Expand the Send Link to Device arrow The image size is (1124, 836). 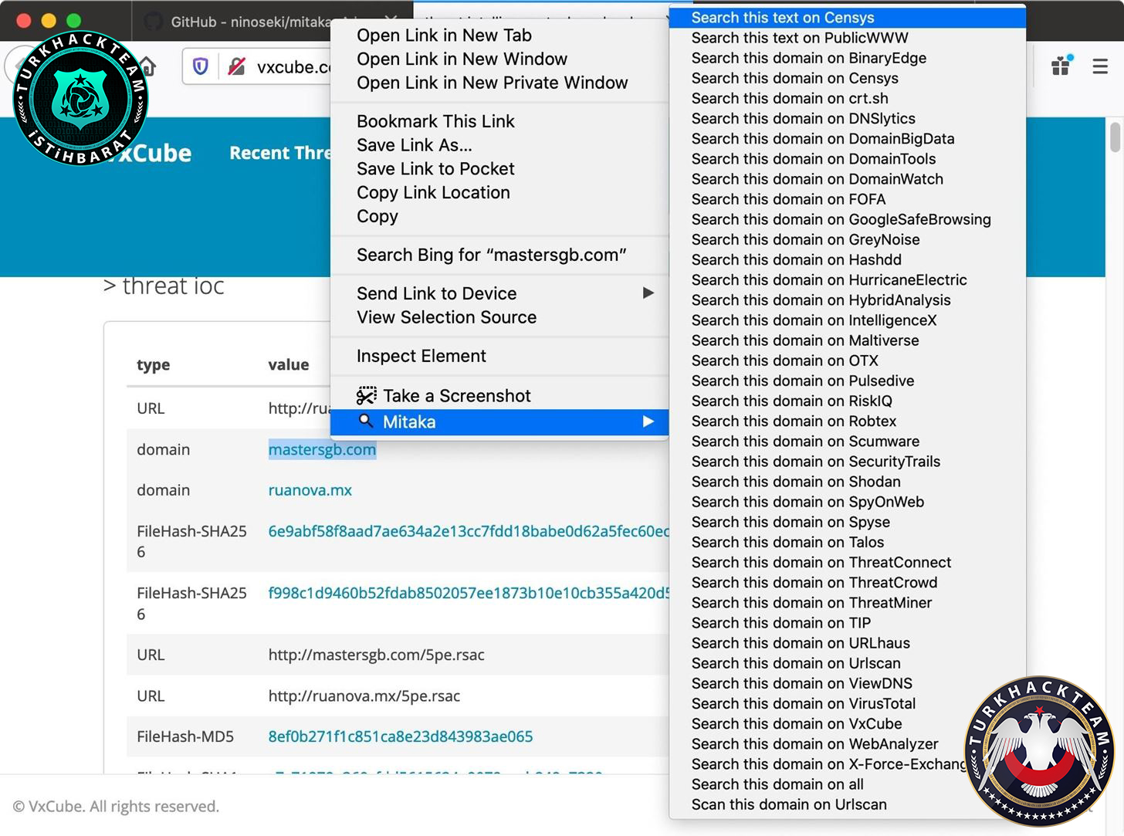[x=648, y=293]
